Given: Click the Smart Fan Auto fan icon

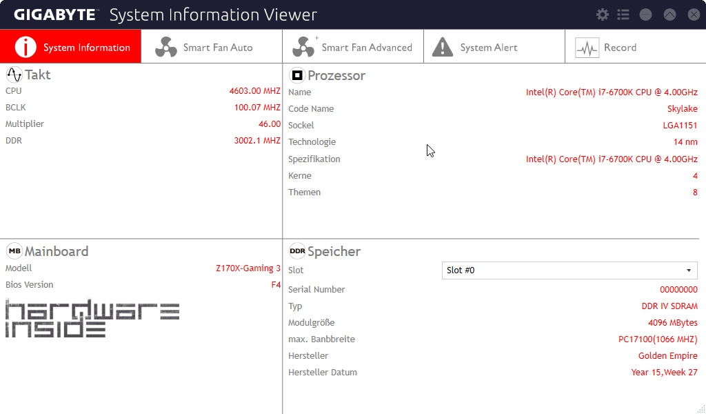Looking at the screenshot, I should 166,48.
